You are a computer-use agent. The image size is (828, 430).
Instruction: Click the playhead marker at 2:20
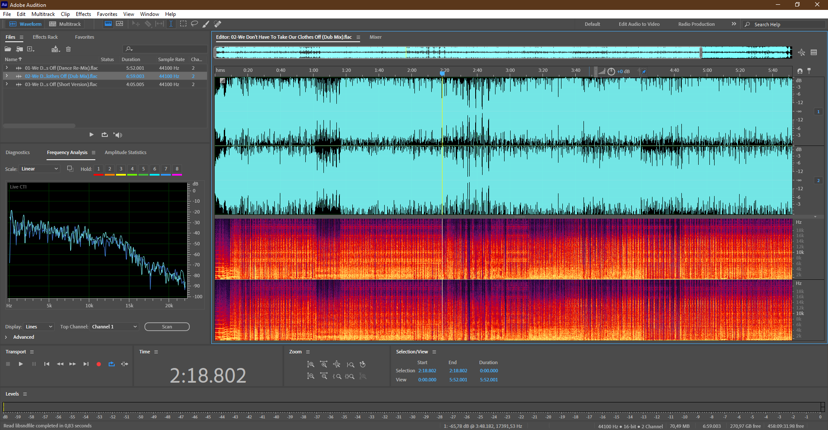pos(442,73)
